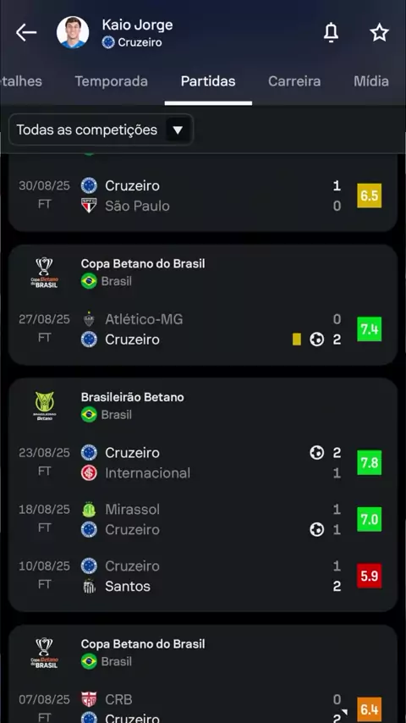Image resolution: width=406 pixels, height=723 pixels.
Task: Open the Brasileirão Betano league logo
Action: pyautogui.click(x=44, y=406)
